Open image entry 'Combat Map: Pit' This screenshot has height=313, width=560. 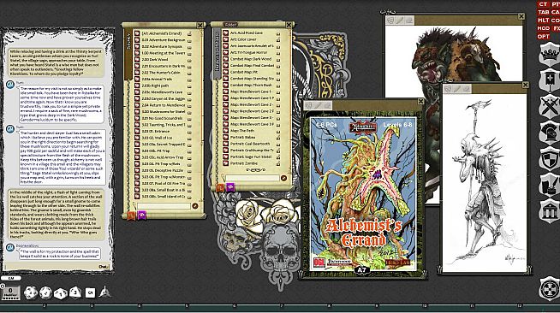[x=243, y=72]
